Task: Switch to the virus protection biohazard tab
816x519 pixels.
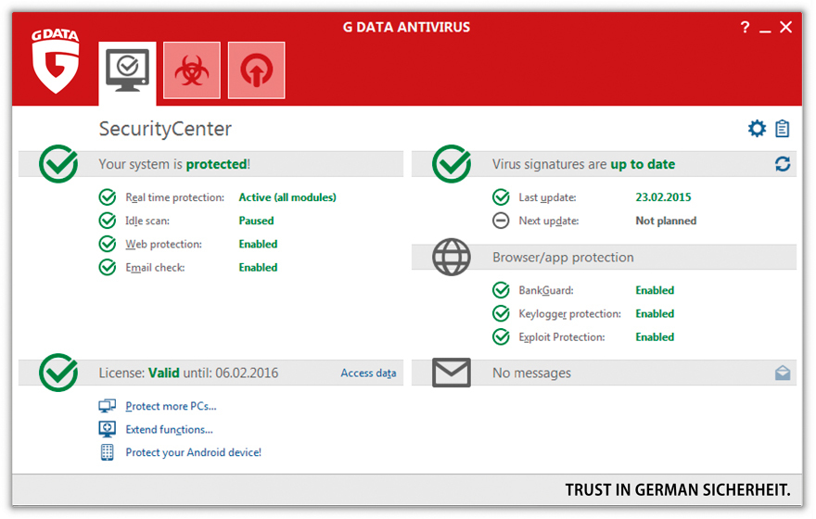Action: (192, 70)
